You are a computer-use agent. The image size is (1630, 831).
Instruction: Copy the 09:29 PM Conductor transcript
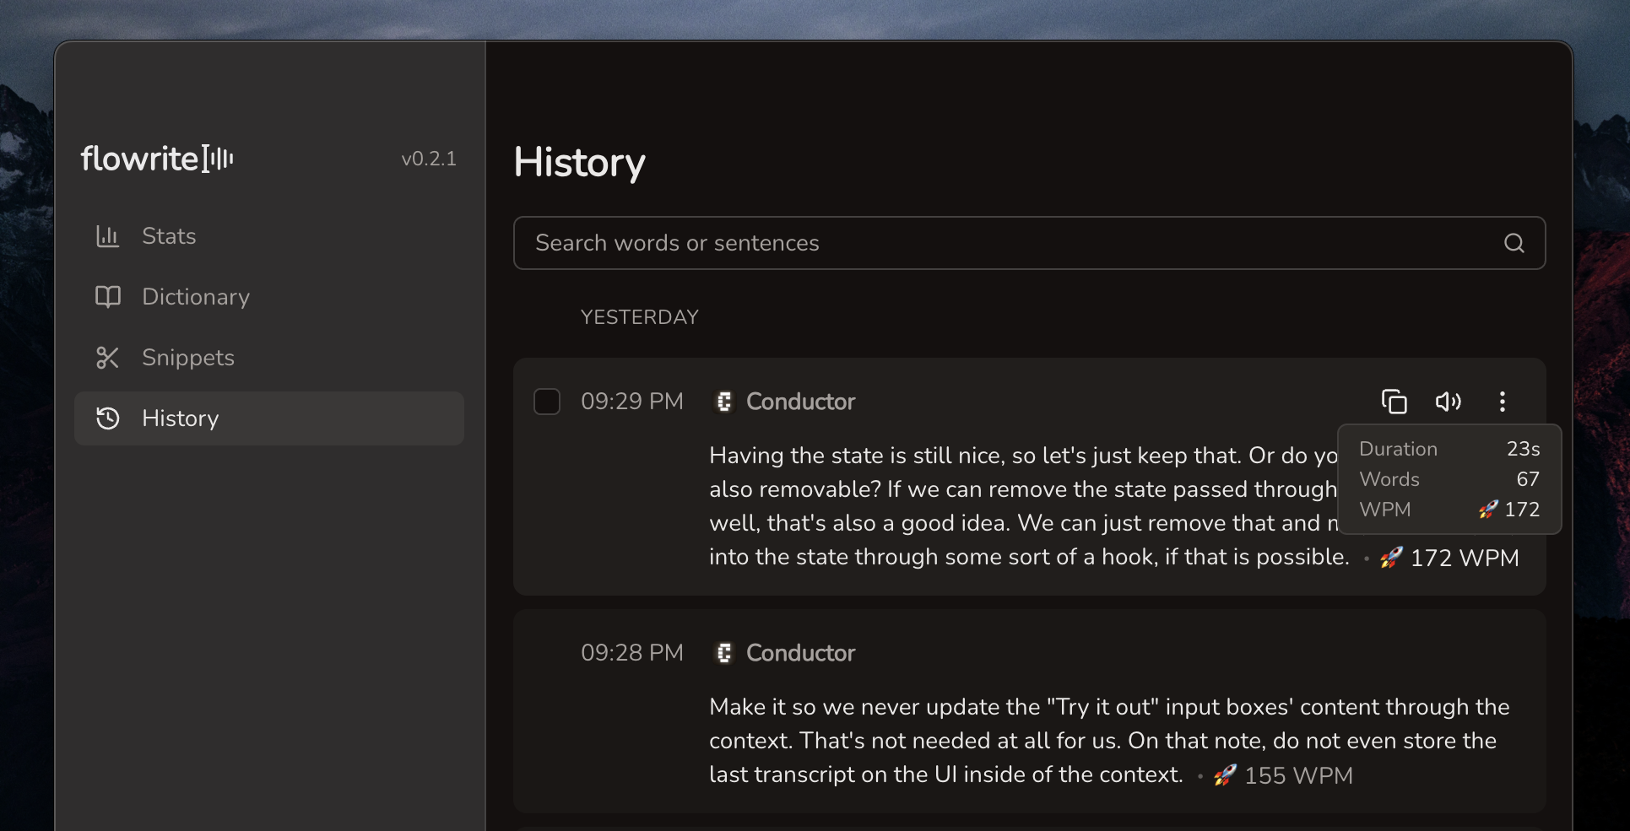pyautogui.click(x=1394, y=402)
